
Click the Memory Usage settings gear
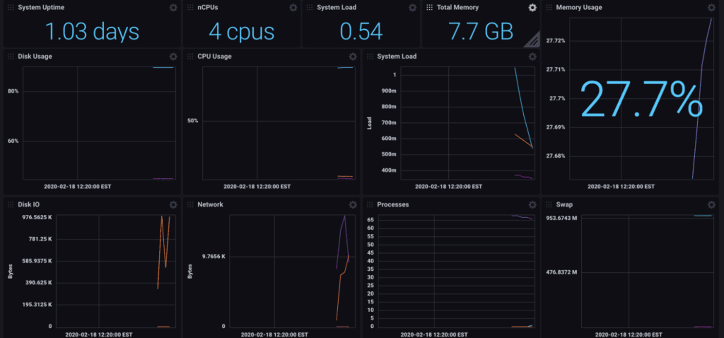711,7
